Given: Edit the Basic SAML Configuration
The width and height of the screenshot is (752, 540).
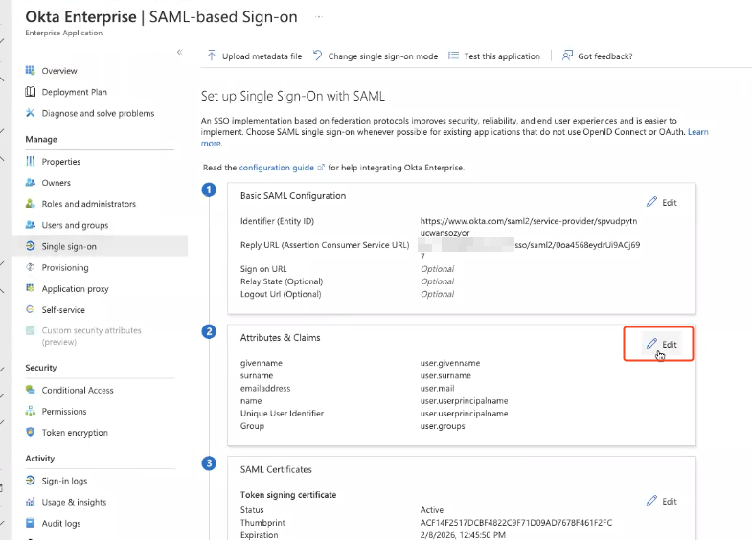Looking at the screenshot, I should tap(661, 202).
